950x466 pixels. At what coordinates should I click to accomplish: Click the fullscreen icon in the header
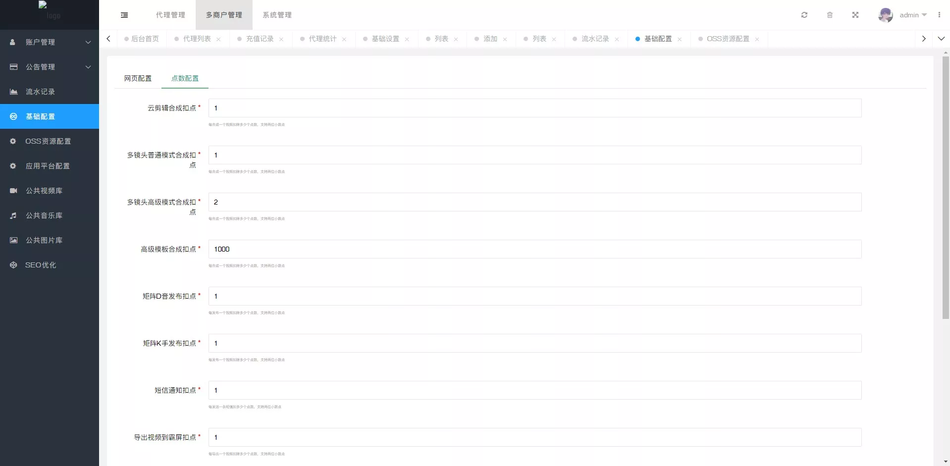(x=855, y=15)
